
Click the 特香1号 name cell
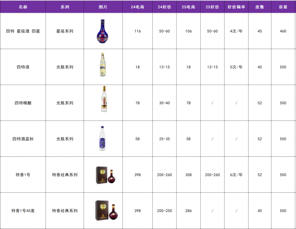click(x=23, y=175)
